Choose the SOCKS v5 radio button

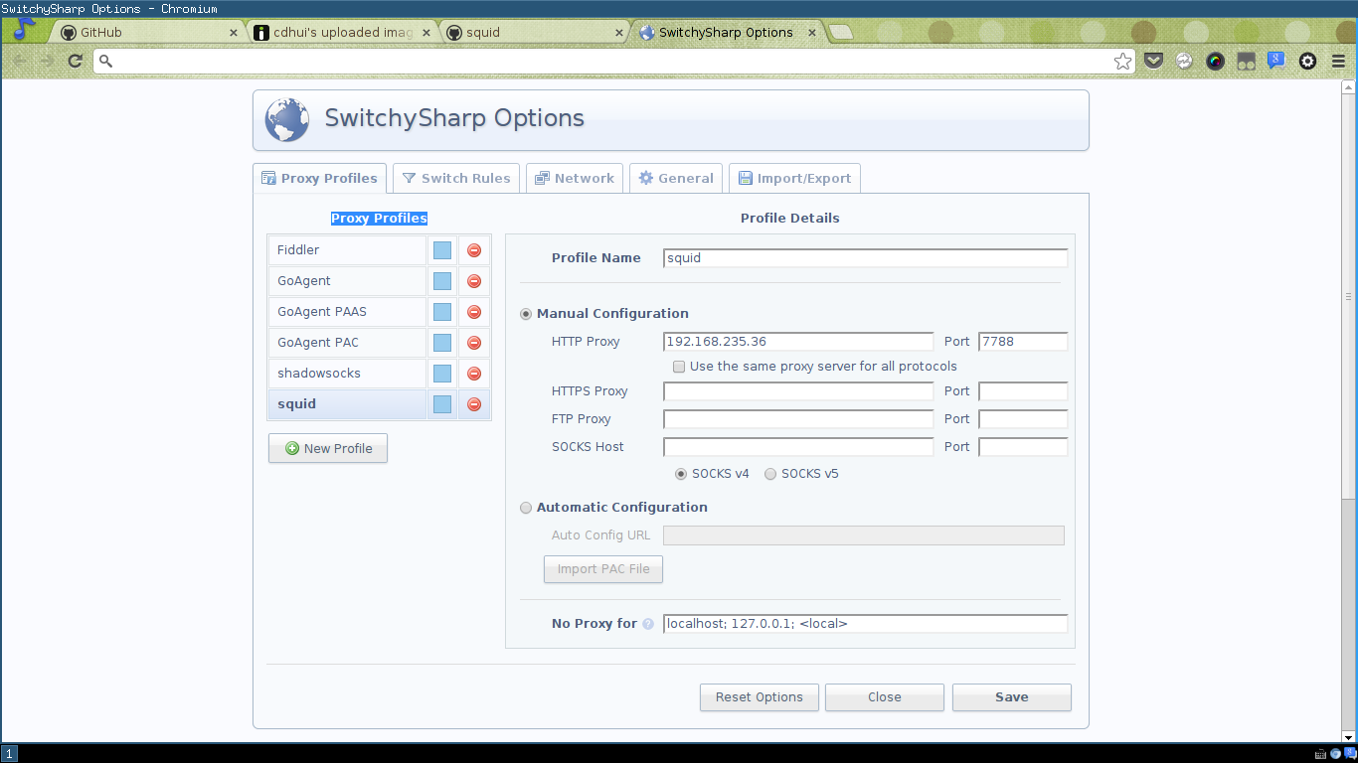coord(770,474)
